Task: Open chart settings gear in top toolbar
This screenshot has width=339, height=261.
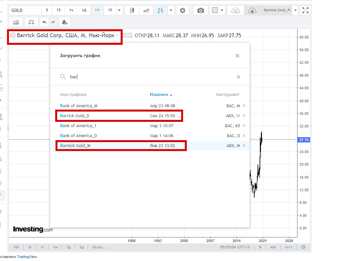Action: coord(182,10)
